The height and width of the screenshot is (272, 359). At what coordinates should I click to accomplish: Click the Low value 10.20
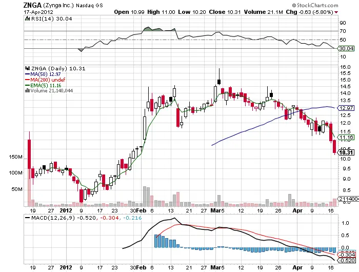click(x=199, y=12)
